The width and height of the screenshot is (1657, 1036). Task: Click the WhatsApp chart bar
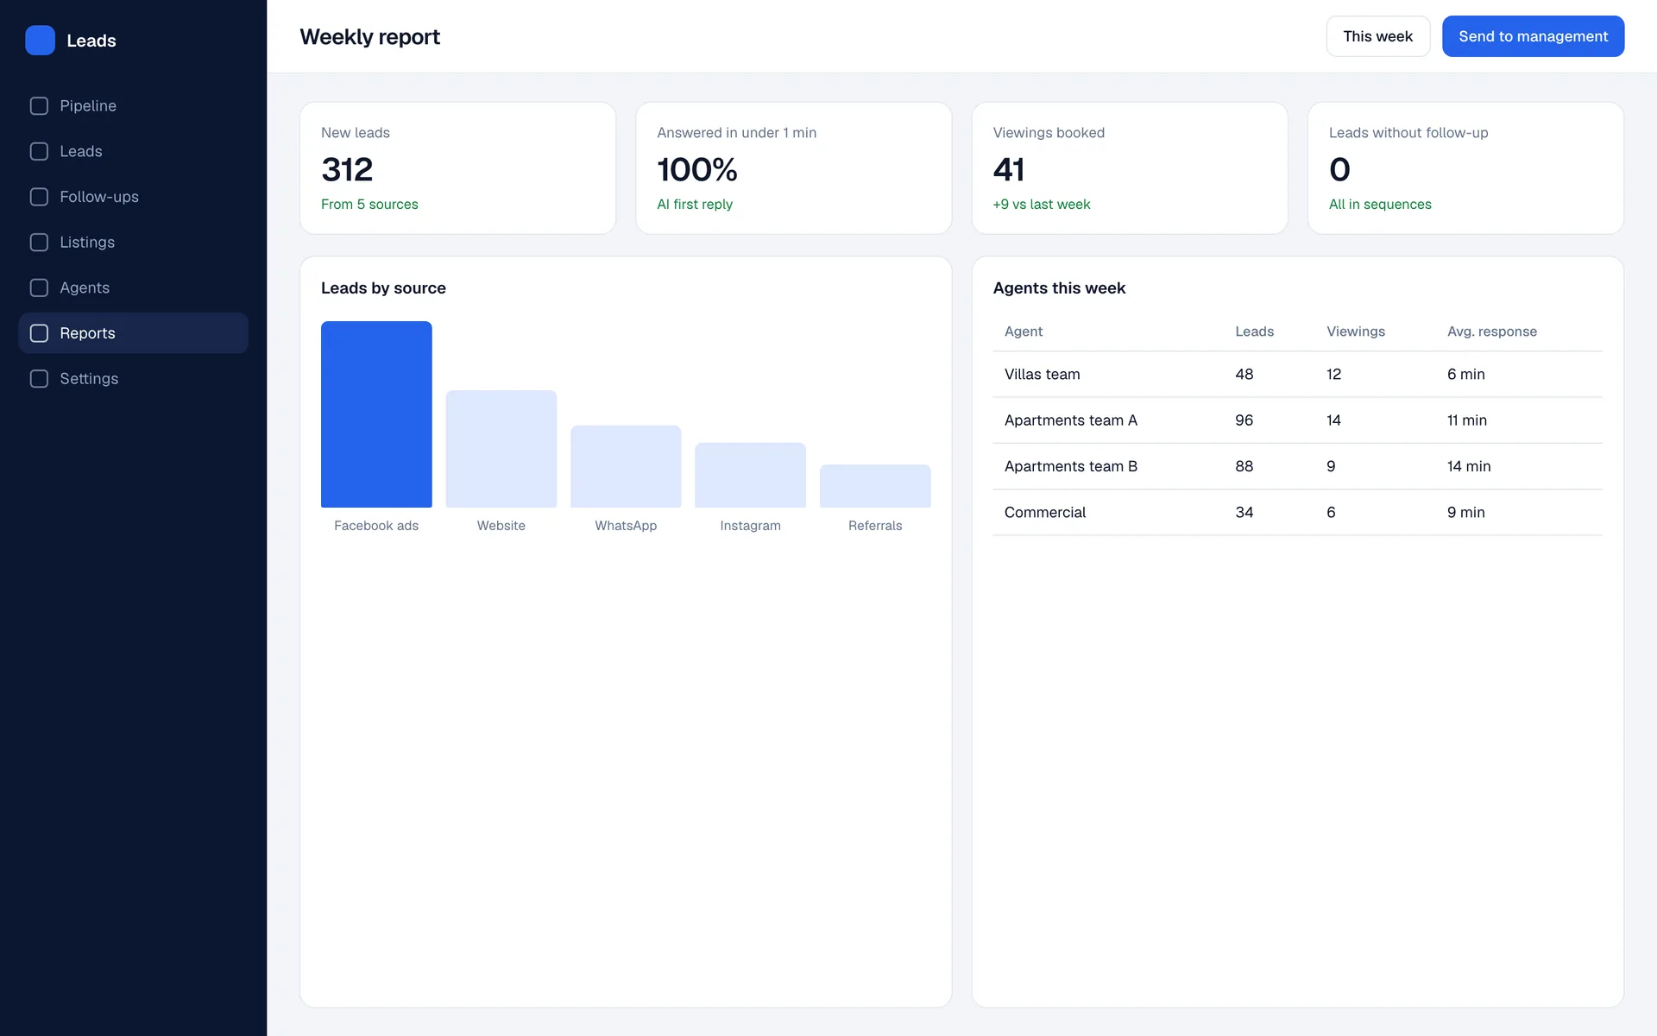(626, 466)
